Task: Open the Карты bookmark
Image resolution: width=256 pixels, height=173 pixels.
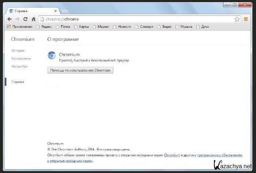Action: [81, 27]
